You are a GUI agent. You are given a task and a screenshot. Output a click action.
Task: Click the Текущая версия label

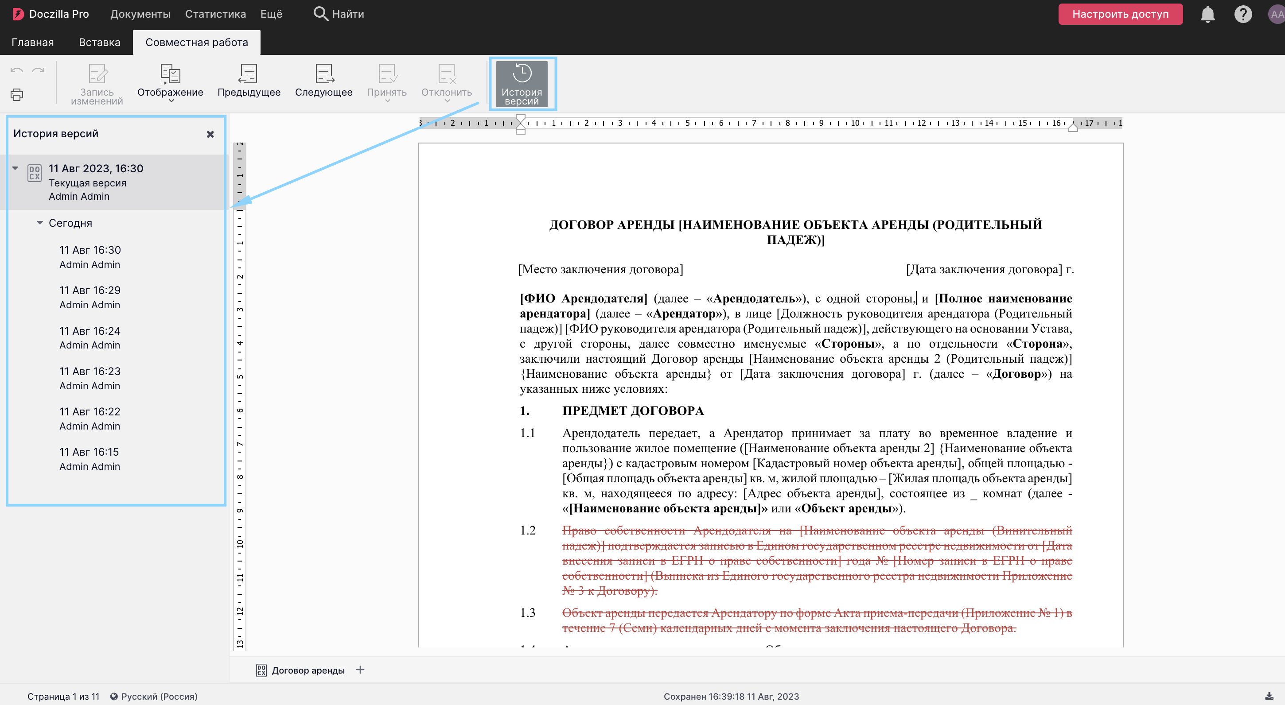(87, 183)
